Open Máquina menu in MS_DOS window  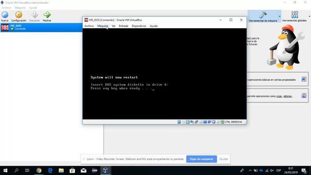[103, 26]
